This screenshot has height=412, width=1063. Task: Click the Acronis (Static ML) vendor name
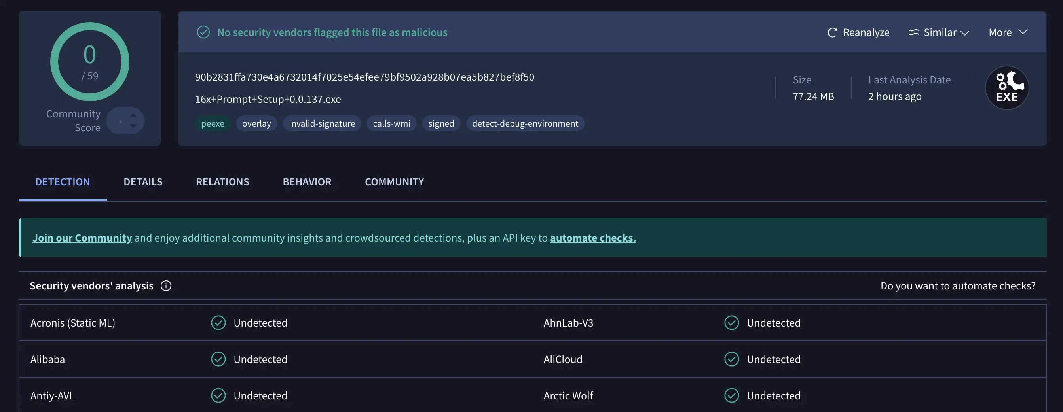[73, 323]
